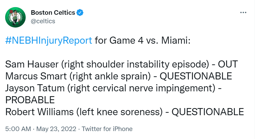Click the 5:00 AM timestamp
The width and height of the screenshot is (257, 139).
[x=18, y=129]
